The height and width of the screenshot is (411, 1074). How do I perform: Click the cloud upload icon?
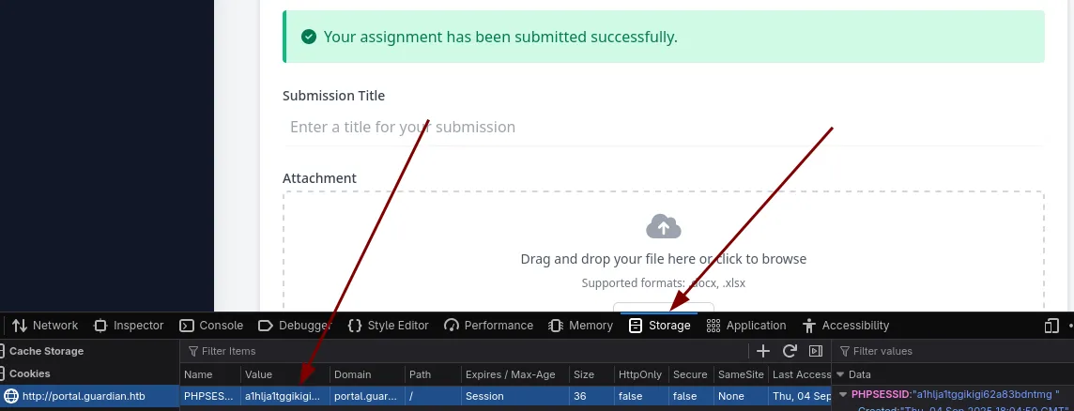click(664, 226)
